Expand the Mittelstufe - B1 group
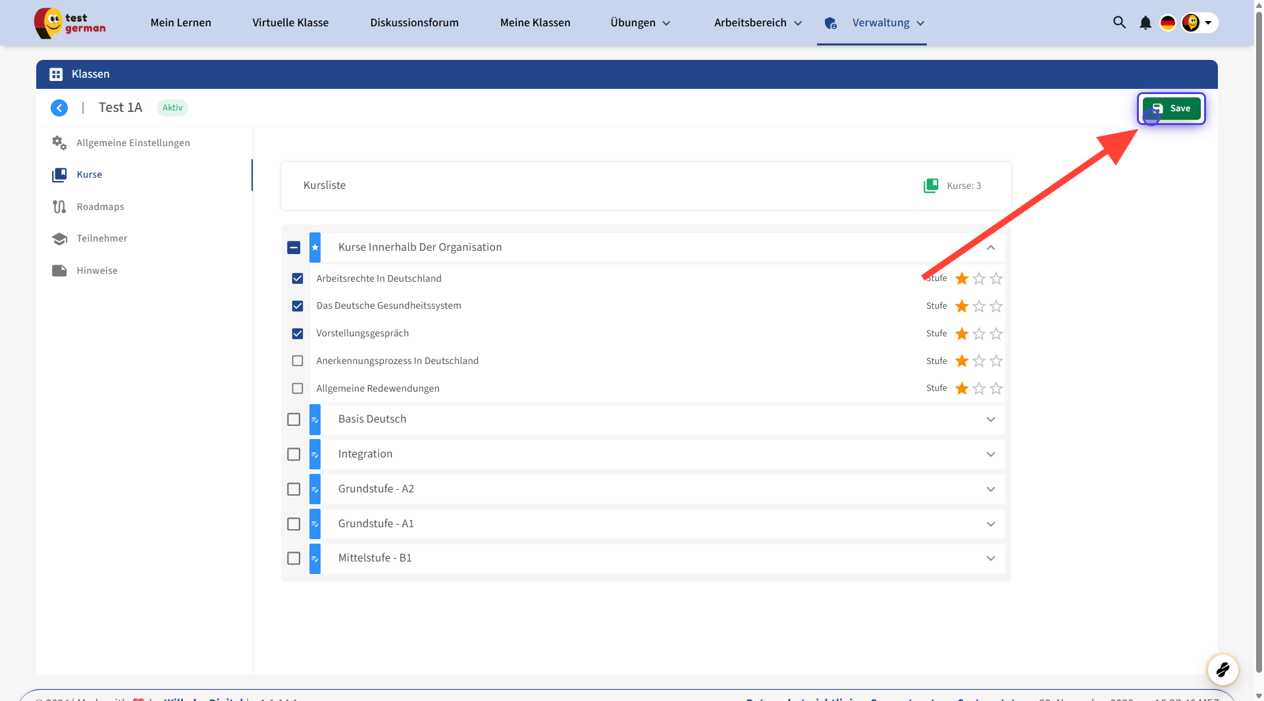Screen dimensions: 1264x701 click(x=991, y=558)
